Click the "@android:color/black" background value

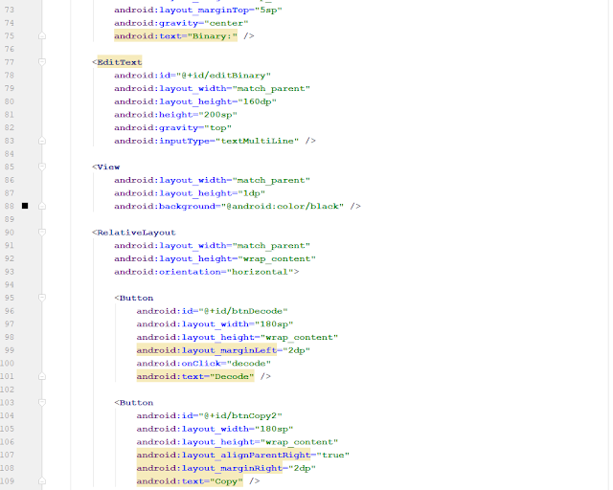(283, 207)
